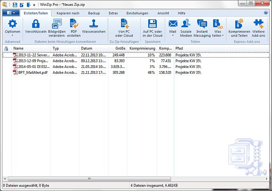
Task: Click the Mail envelope icon
Action: point(173,24)
